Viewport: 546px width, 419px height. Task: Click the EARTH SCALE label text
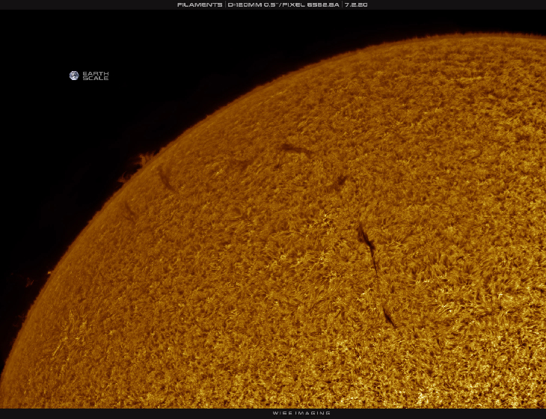coord(95,76)
